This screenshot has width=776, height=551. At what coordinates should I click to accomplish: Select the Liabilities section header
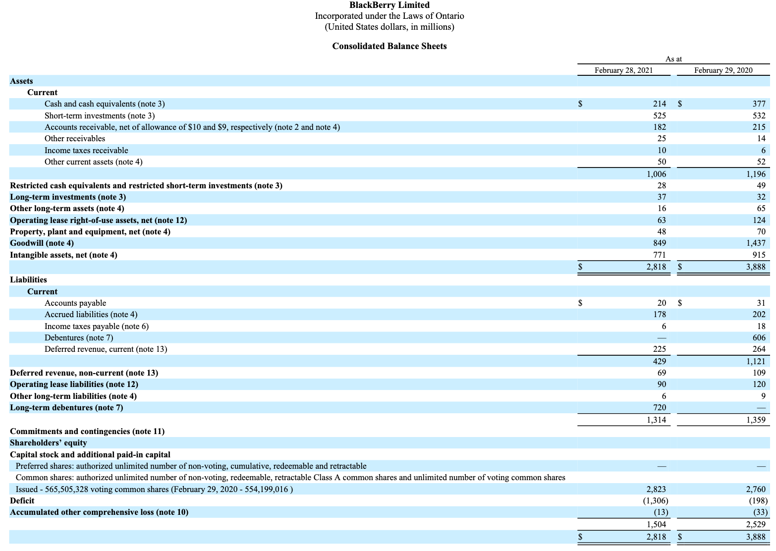pyautogui.click(x=28, y=279)
